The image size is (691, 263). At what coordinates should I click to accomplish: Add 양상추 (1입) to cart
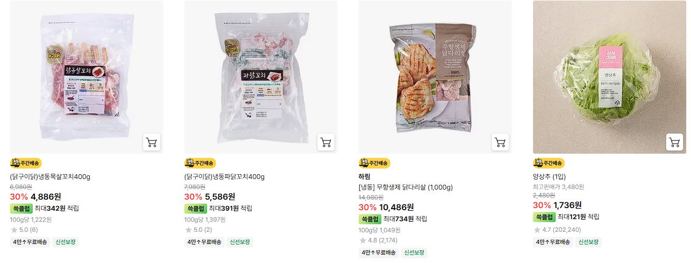click(x=674, y=142)
